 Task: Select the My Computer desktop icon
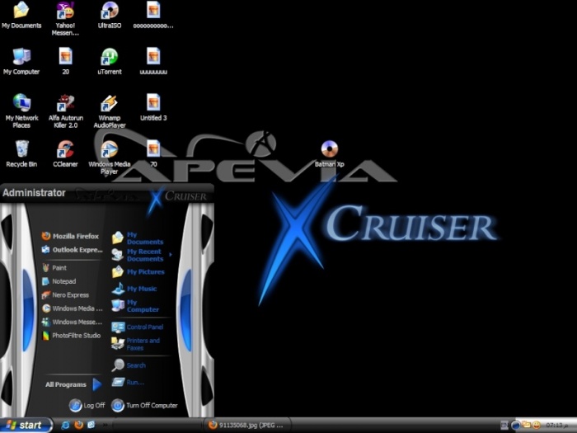coord(21,62)
